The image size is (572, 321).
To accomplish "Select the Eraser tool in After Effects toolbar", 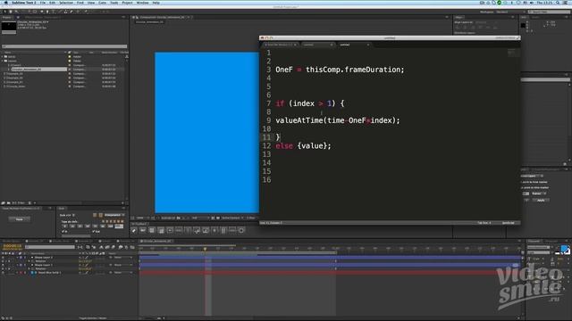I will (x=71, y=12).
